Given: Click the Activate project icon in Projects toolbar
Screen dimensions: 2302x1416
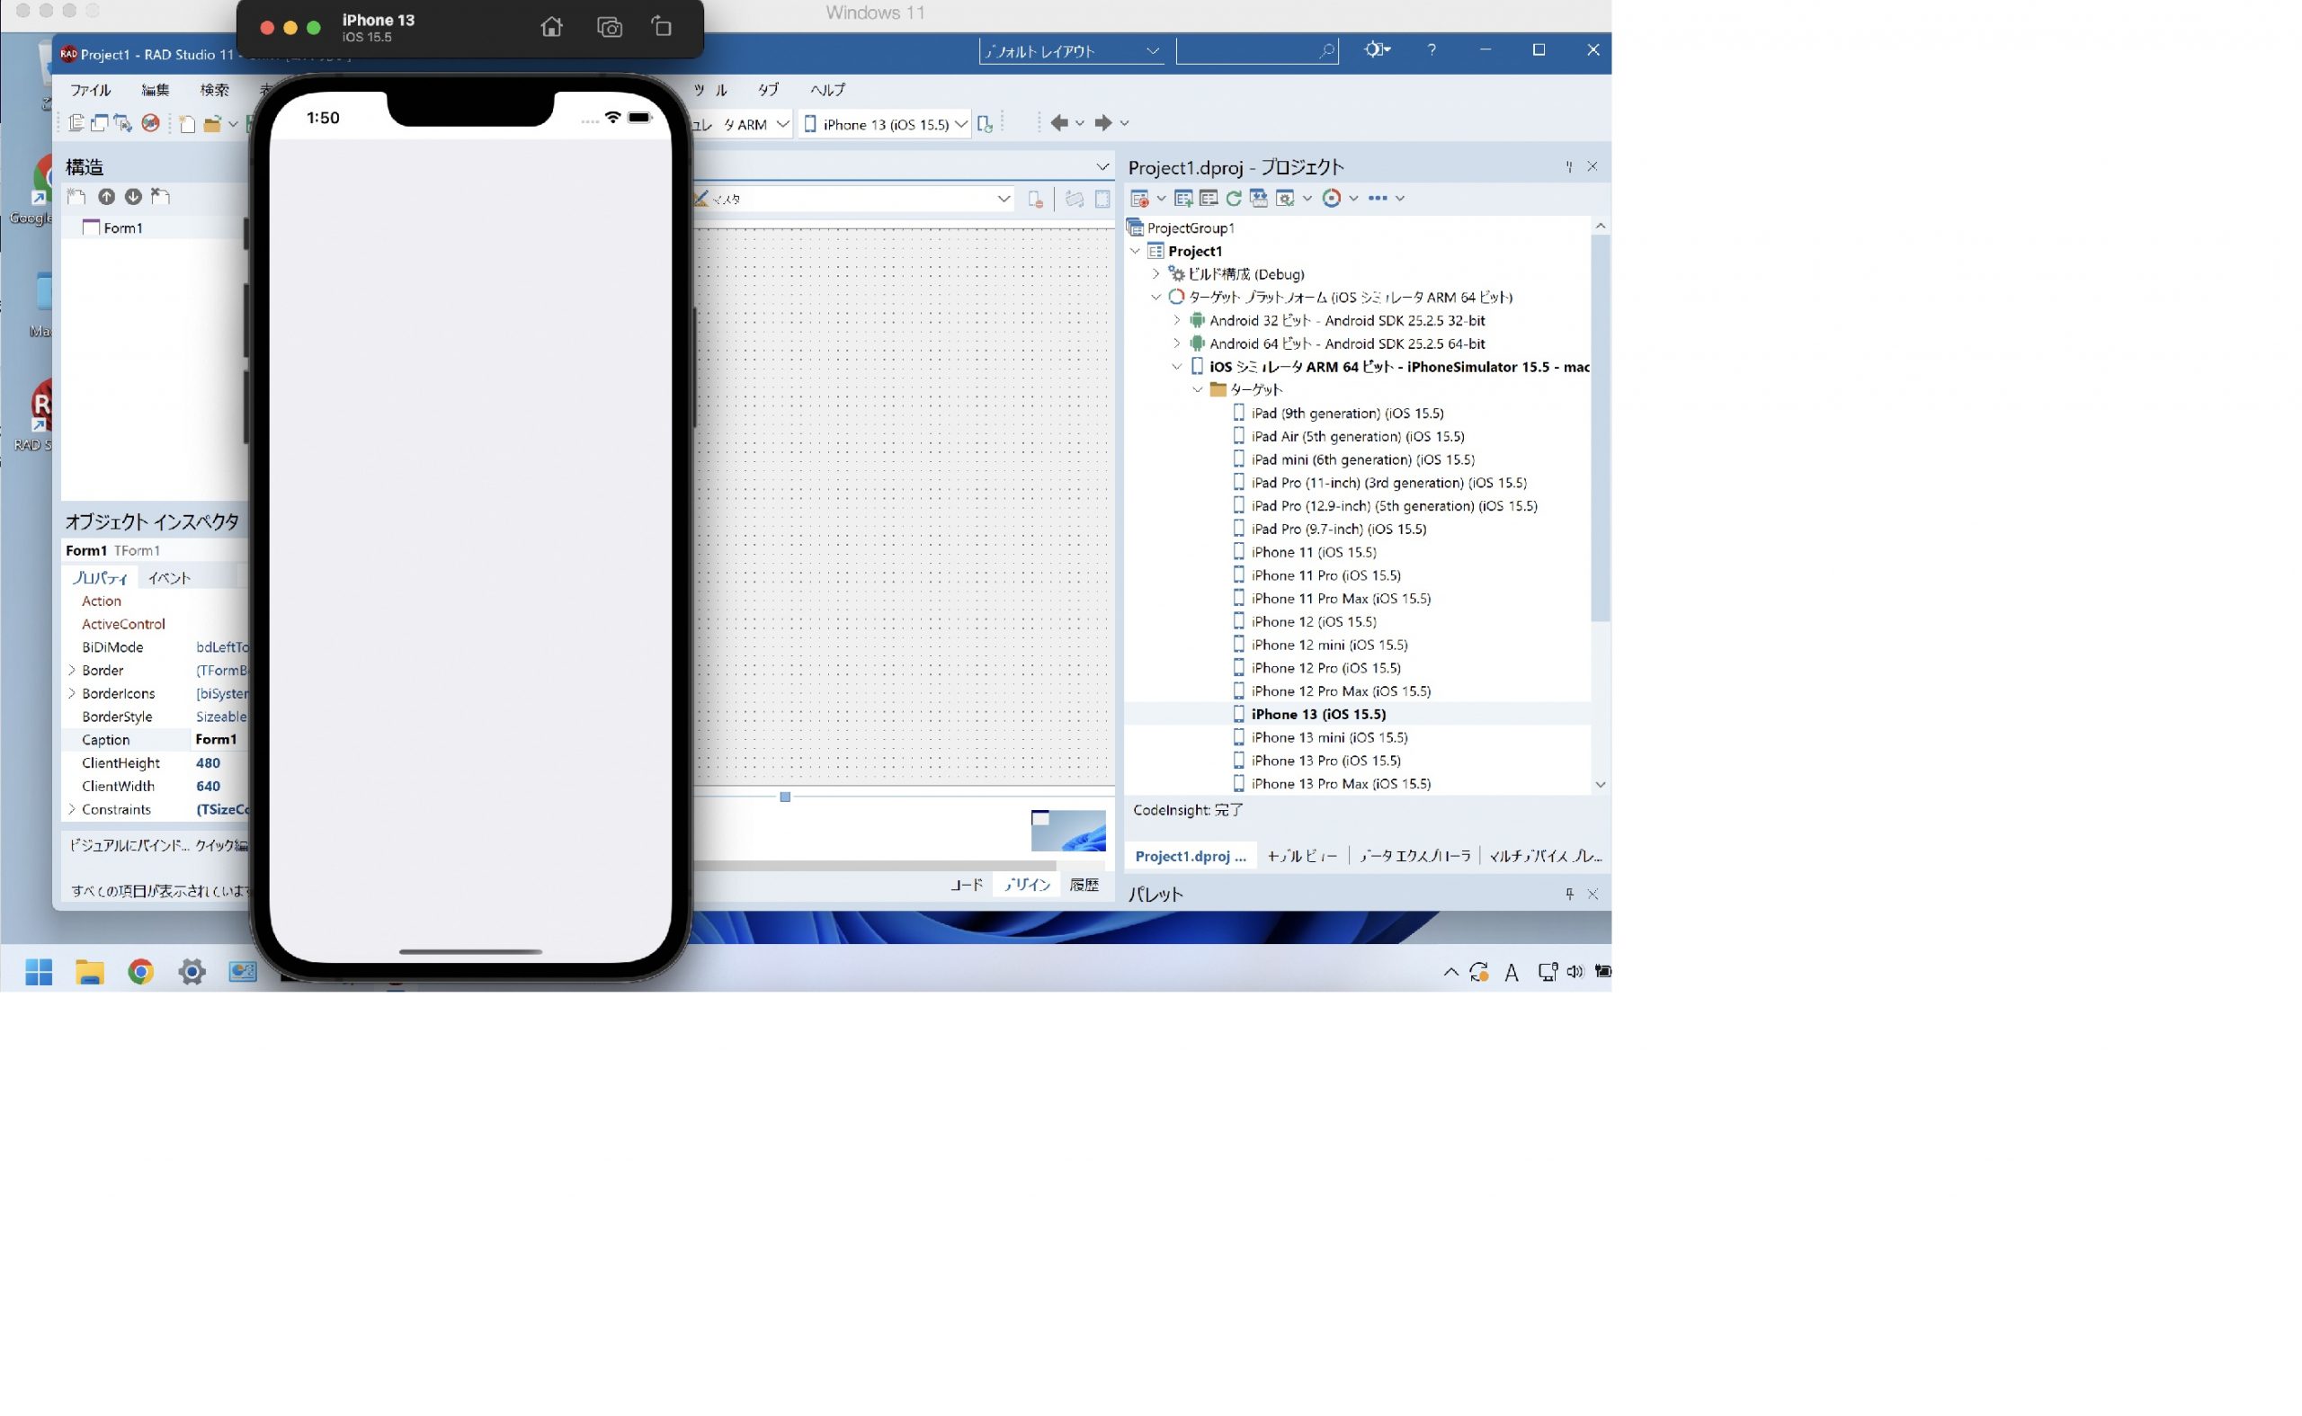Looking at the screenshot, I should click(1140, 199).
